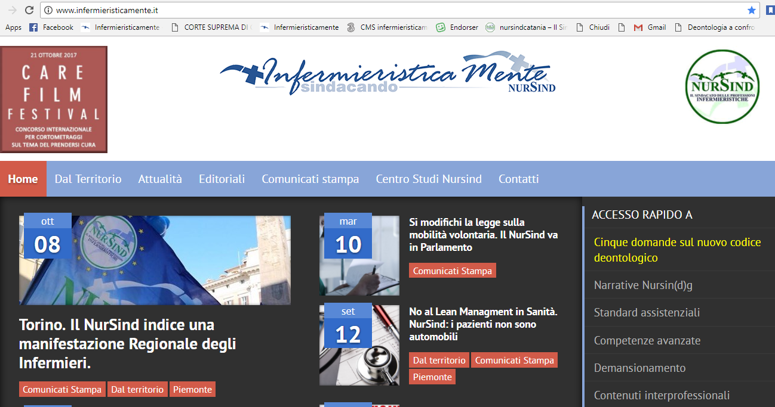Click Dal territorio tag under Lean Managment article
The image size is (775, 407).
click(439, 360)
